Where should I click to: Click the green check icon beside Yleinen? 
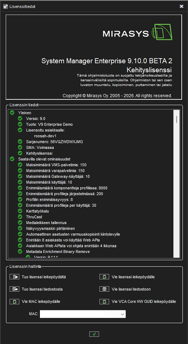click(x=12, y=113)
